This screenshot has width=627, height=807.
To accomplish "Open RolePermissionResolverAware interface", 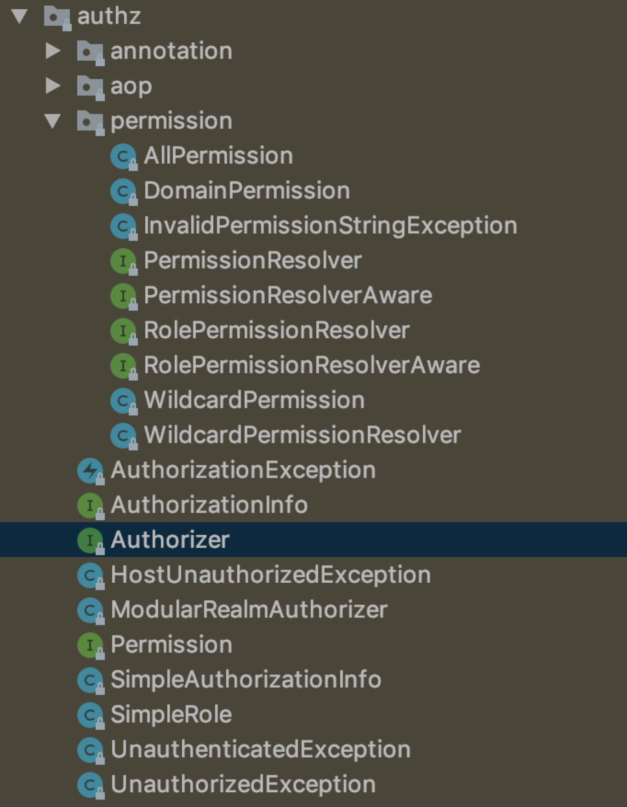I will [312, 366].
